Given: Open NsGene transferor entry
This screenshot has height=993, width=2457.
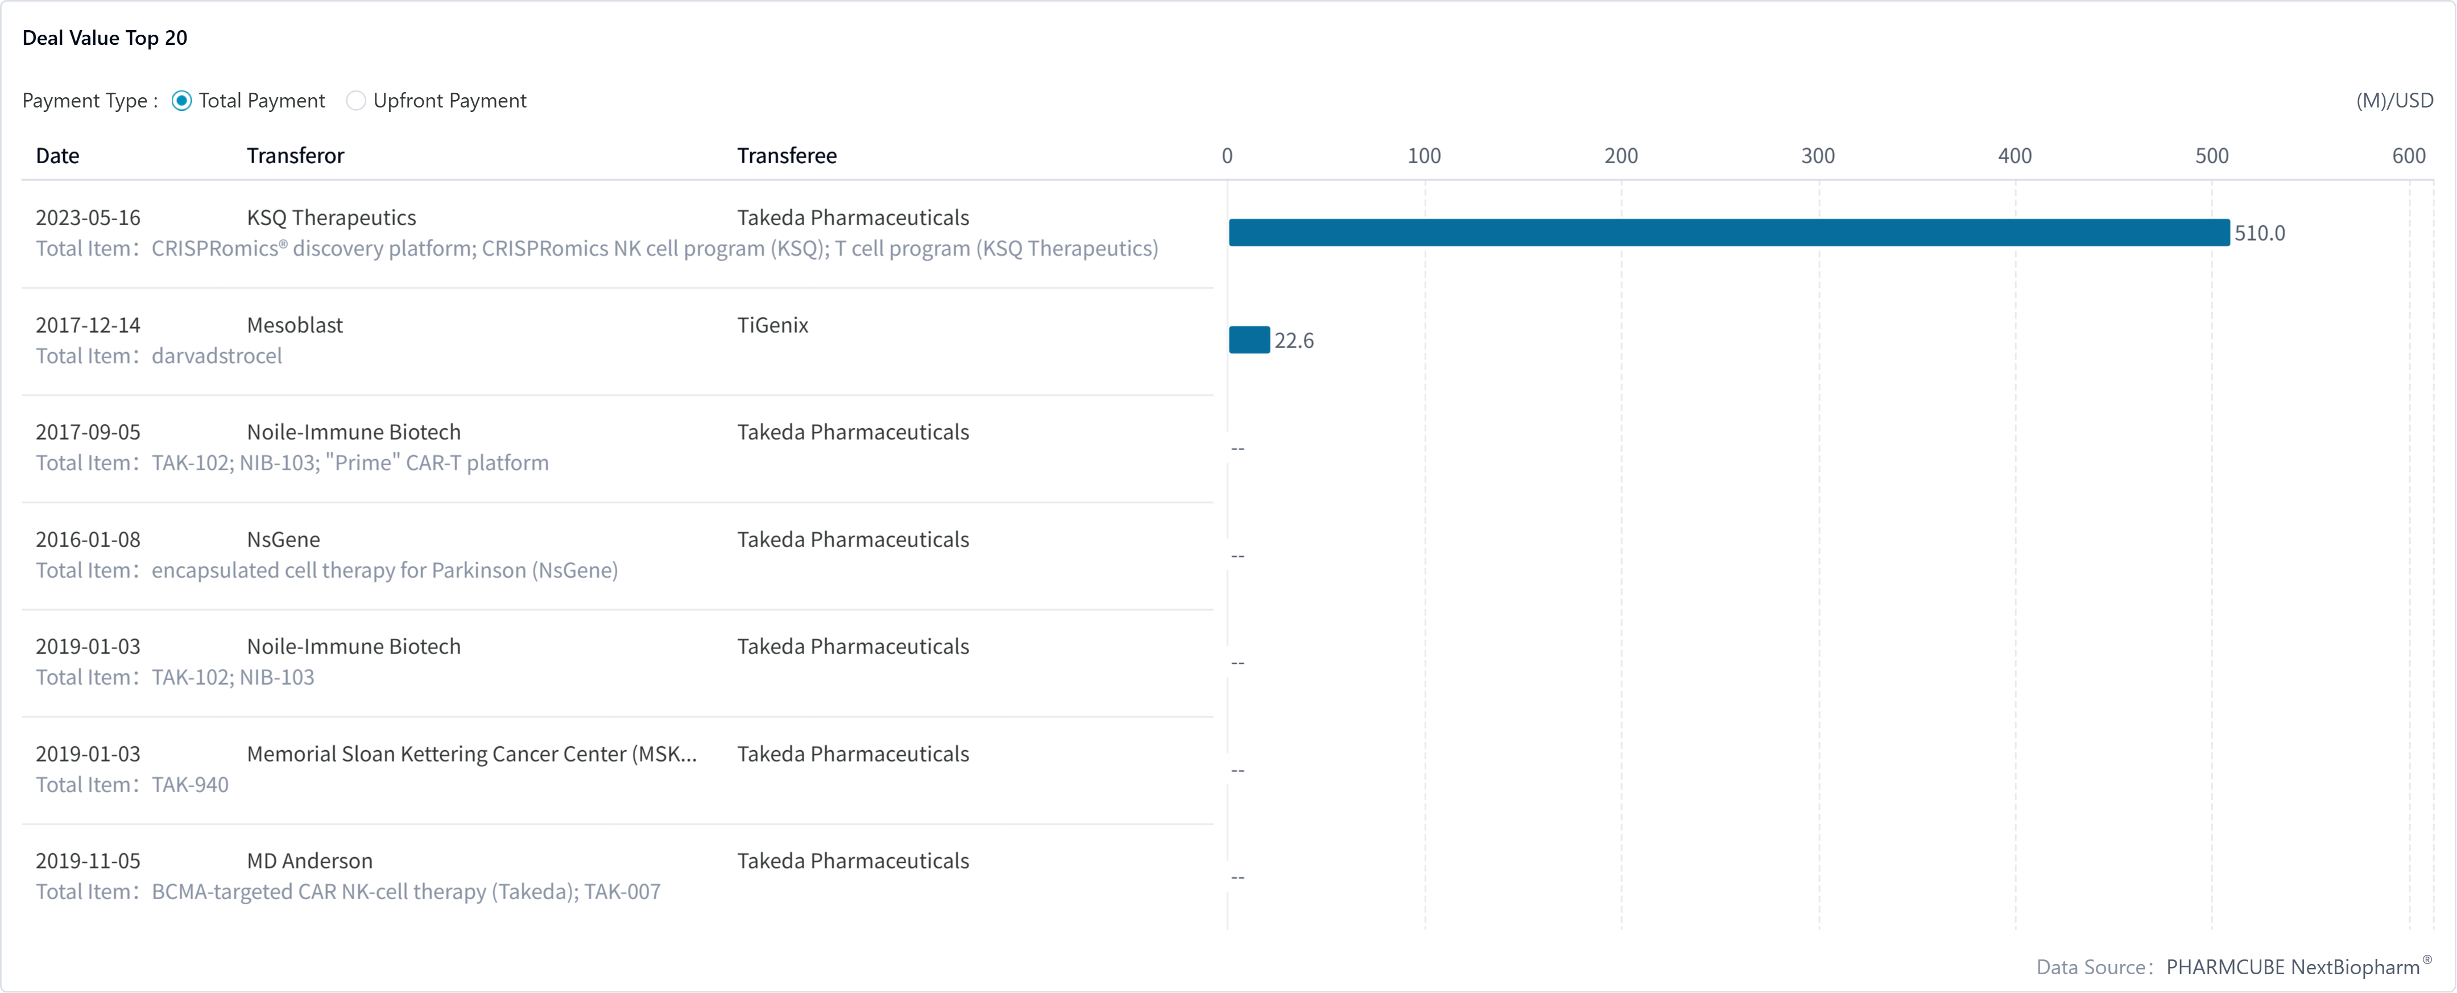Looking at the screenshot, I should (283, 540).
